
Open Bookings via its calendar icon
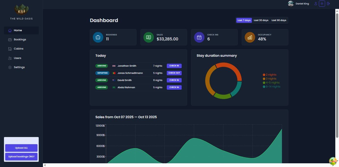10,40
